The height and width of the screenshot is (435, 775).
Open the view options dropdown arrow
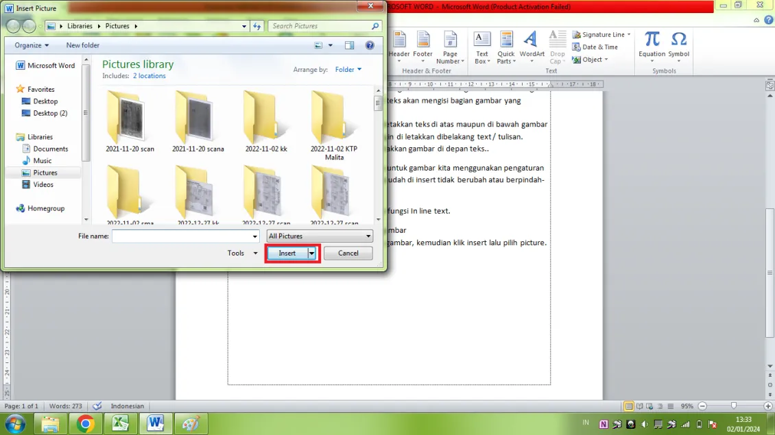pos(331,45)
